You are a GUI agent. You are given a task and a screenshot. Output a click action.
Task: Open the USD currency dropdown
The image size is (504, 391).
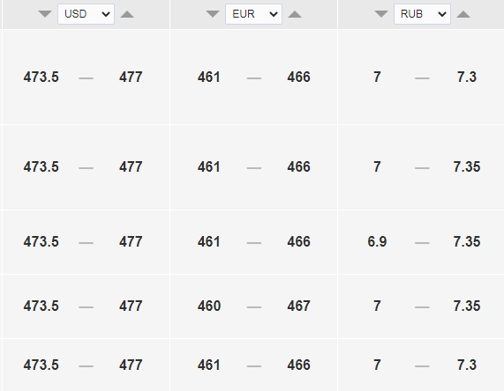pyautogui.click(x=86, y=14)
